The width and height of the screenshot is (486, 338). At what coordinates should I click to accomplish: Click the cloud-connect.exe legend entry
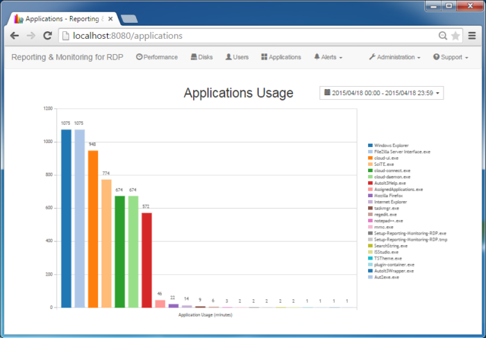(x=389, y=171)
